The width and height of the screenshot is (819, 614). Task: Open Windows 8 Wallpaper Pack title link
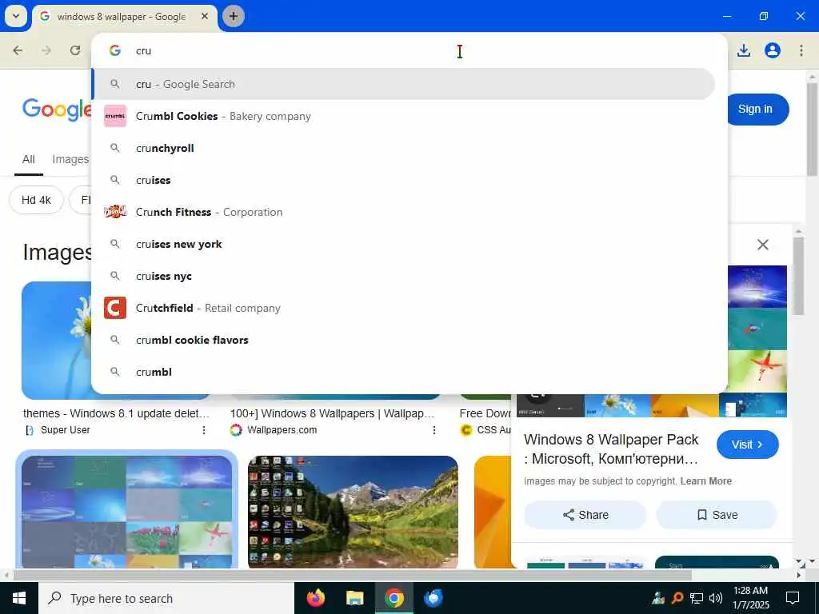[x=611, y=449]
